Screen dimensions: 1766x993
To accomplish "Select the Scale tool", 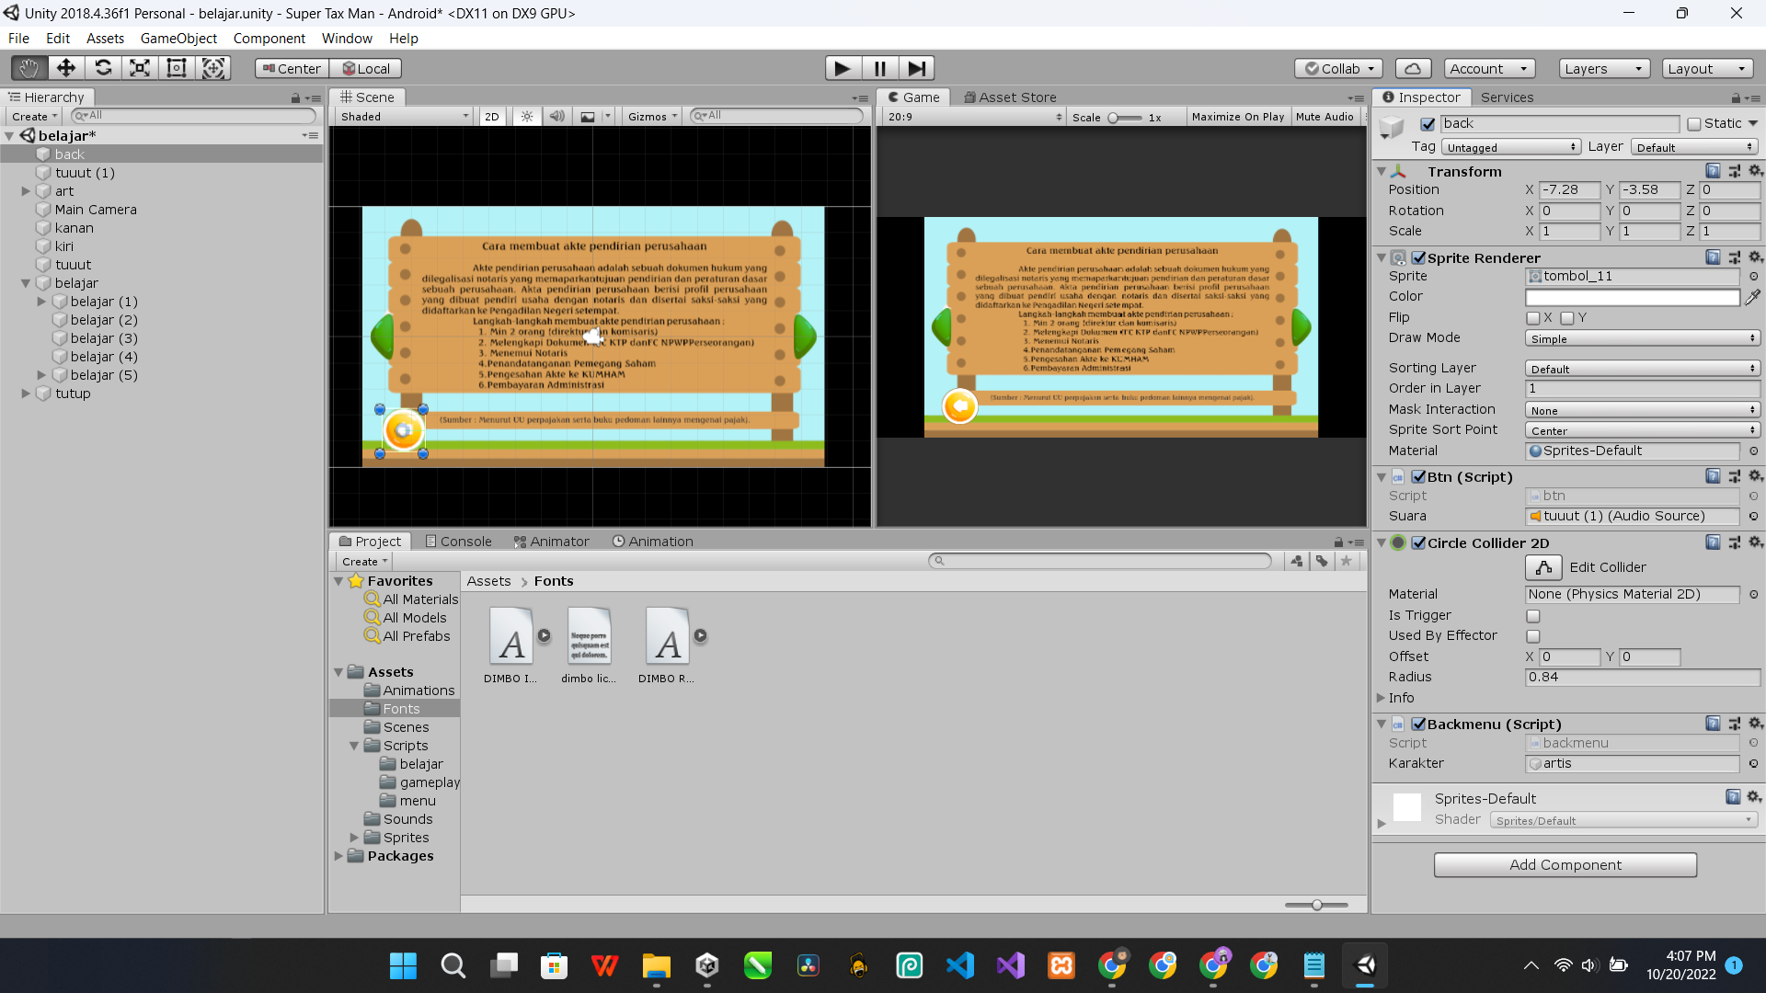I will [x=140, y=68].
